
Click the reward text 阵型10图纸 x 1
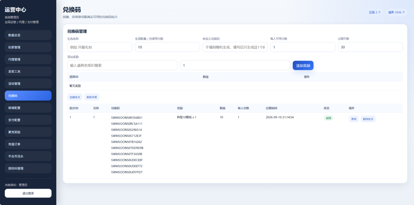point(186,117)
